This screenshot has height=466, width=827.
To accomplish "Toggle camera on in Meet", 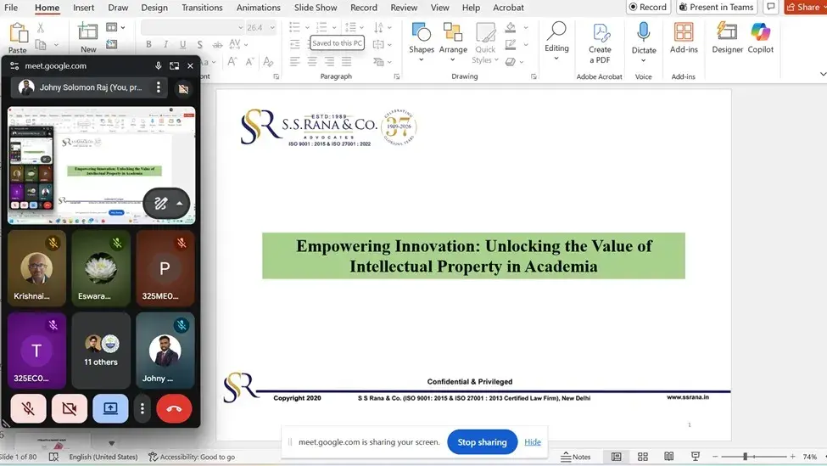I will (70, 408).
